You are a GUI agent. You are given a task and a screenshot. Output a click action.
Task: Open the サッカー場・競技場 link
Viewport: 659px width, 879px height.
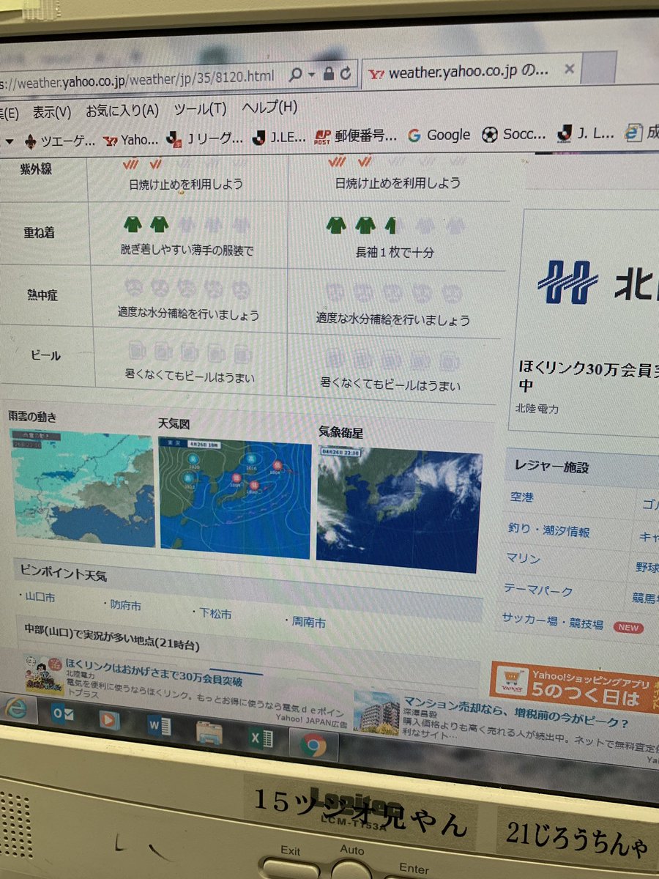pos(552,622)
